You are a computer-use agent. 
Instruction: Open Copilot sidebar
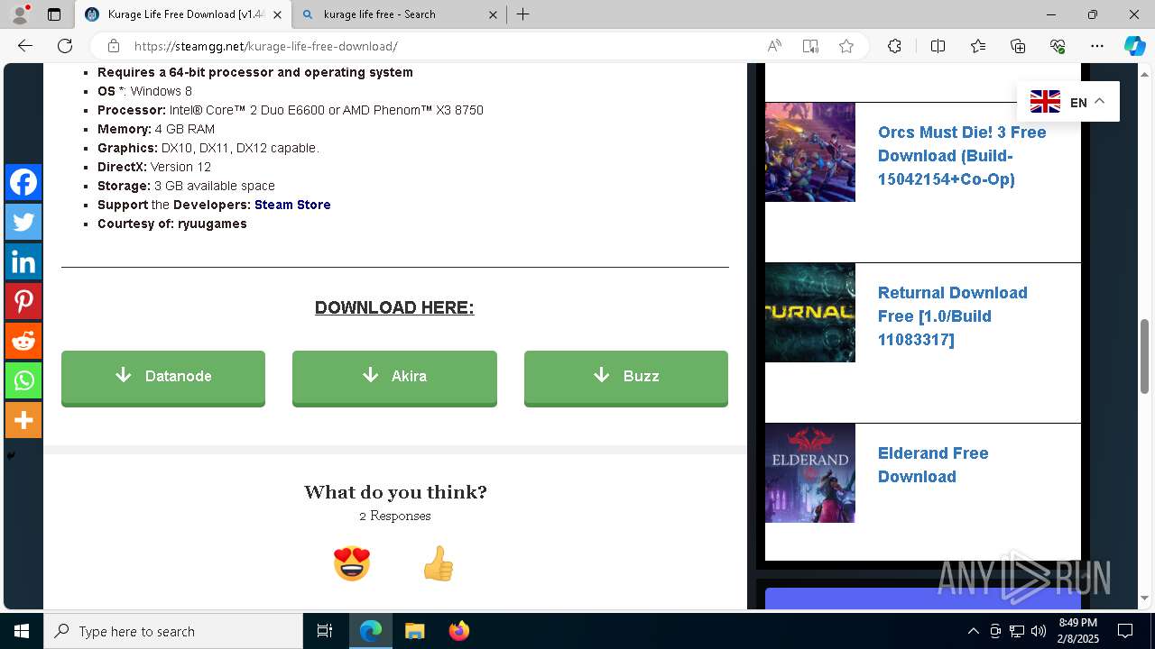[1134, 46]
